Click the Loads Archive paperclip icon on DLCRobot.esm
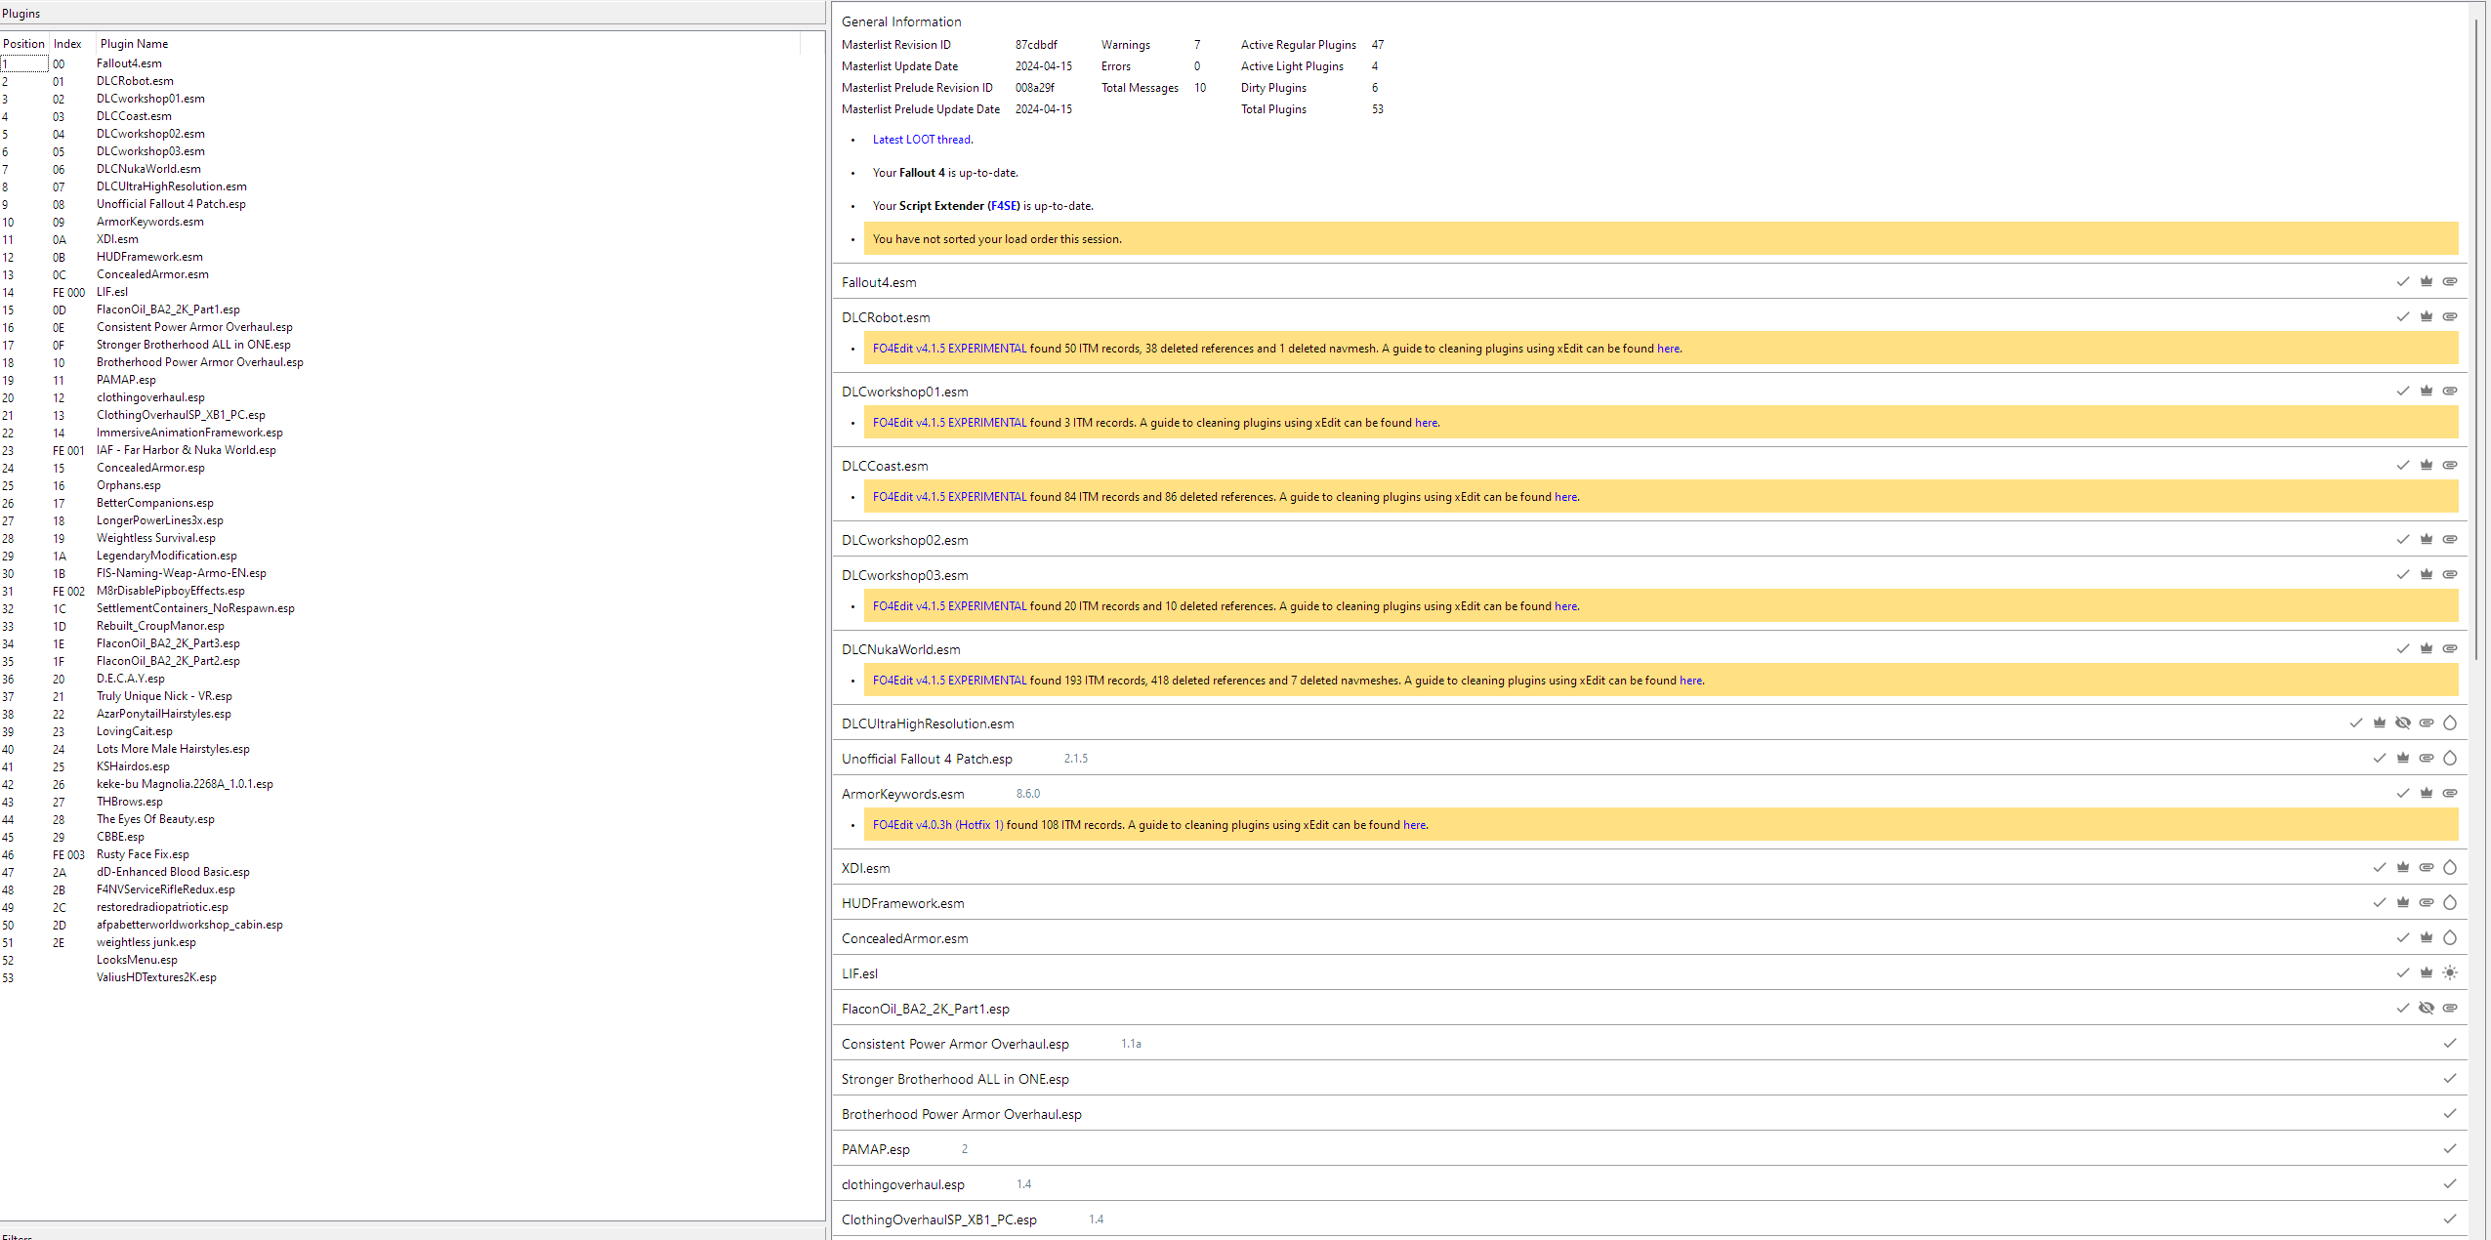2491x1240 pixels. click(2451, 316)
